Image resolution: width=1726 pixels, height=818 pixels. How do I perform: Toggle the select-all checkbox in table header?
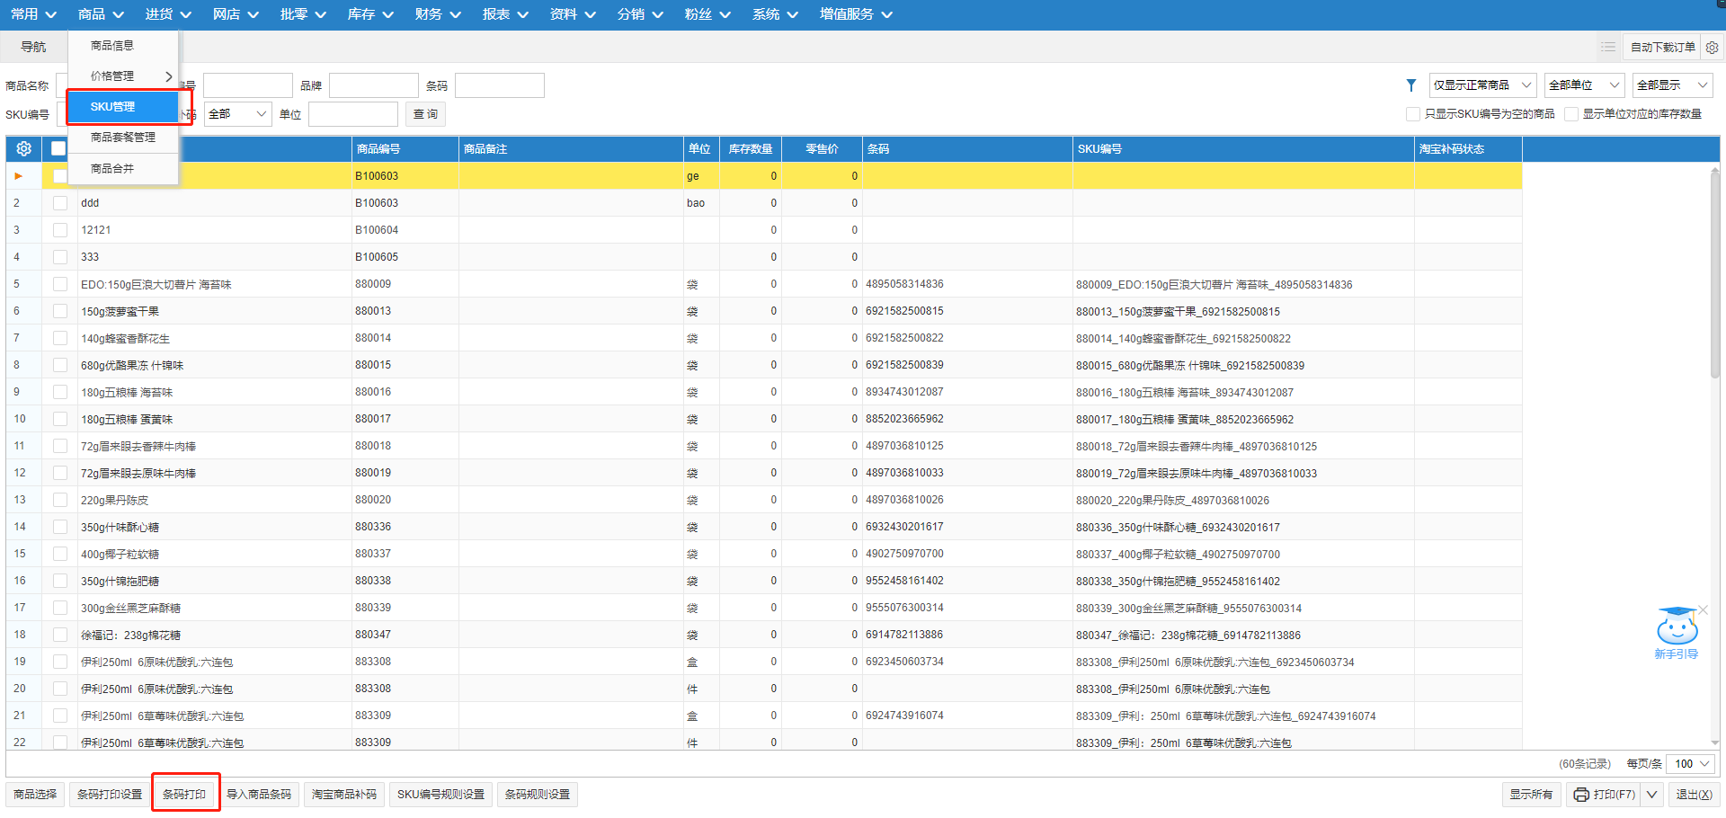click(x=58, y=149)
